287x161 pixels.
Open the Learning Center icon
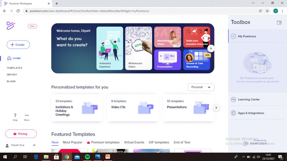point(233,100)
